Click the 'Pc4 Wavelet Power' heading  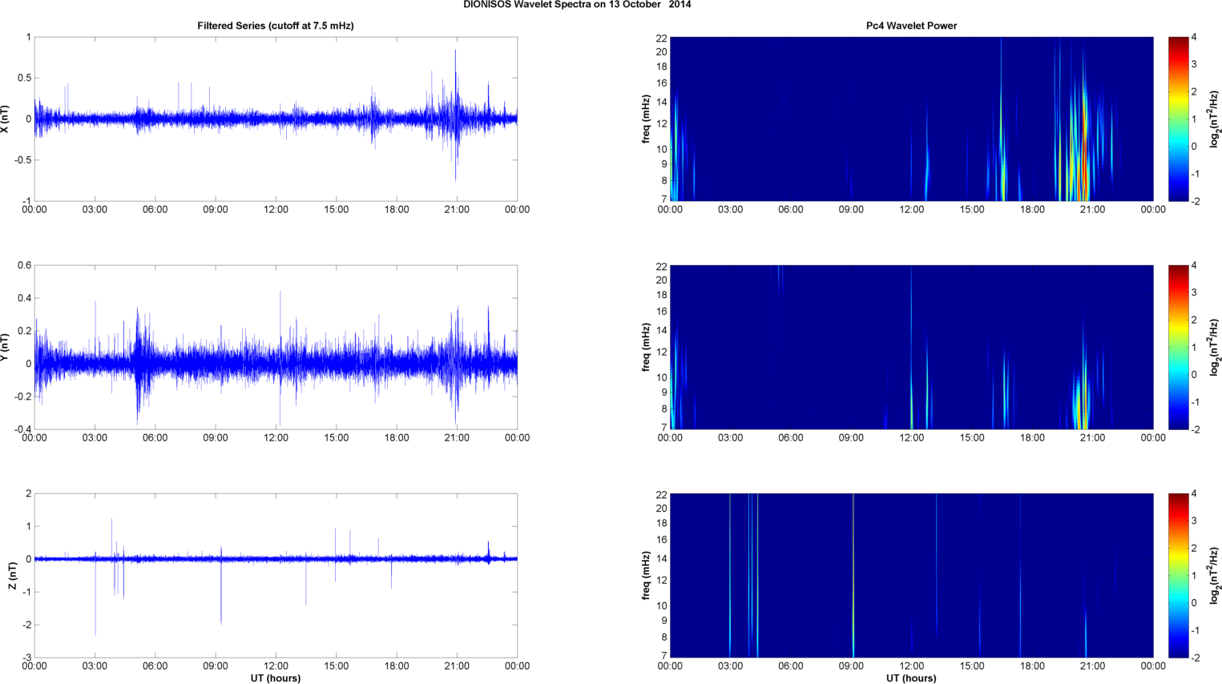[911, 26]
